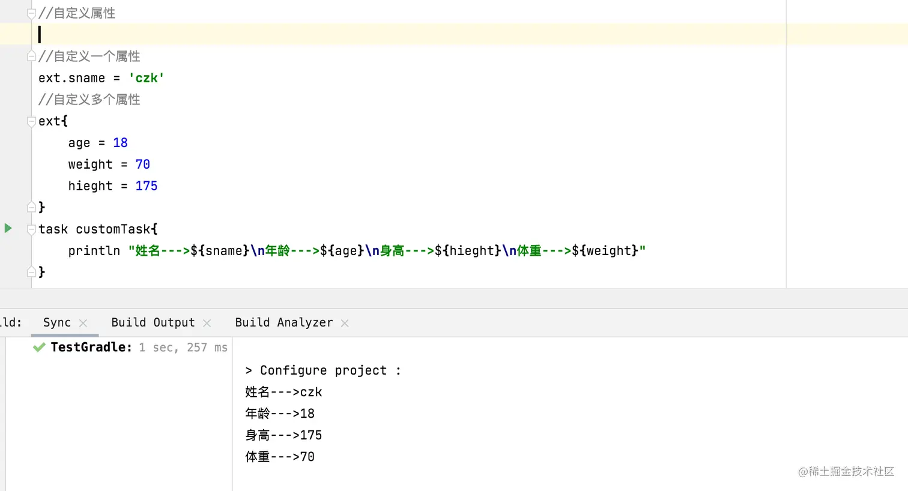Click the 年龄--->18 output line

click(x=280, y=414)
